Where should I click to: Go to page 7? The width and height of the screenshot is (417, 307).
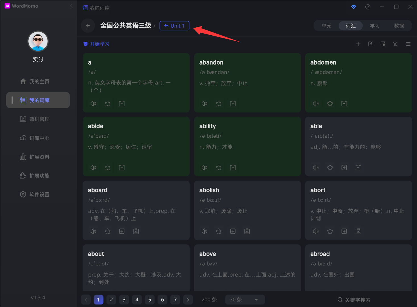(175, 300)
